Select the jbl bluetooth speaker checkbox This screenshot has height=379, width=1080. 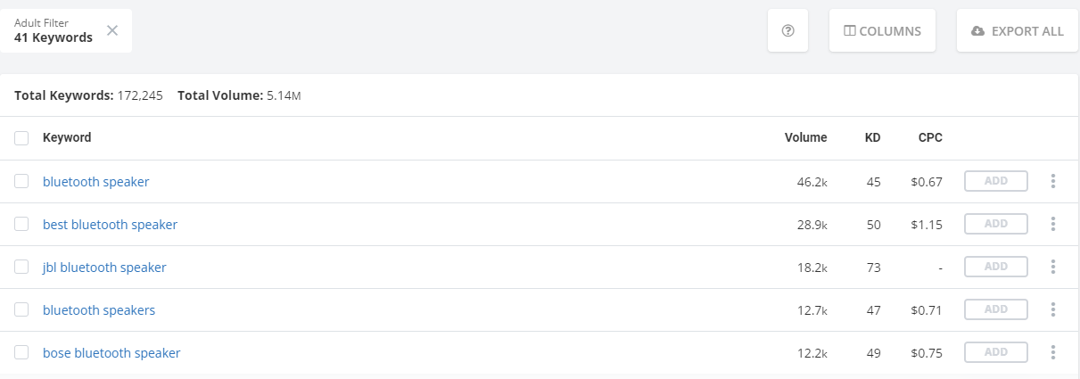click(21, 267)
